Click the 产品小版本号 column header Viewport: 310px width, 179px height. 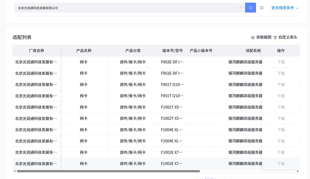(x=201, y=51)
